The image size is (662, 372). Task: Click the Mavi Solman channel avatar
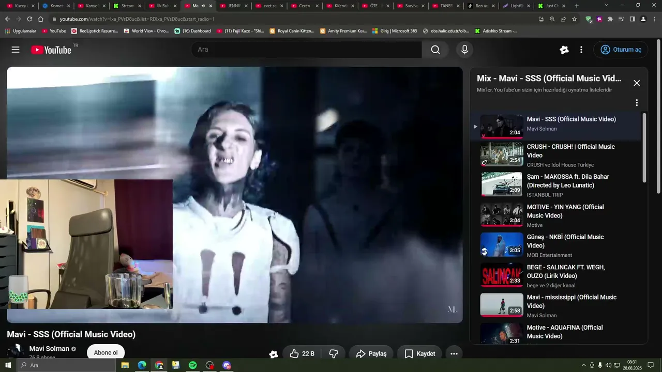(x=16, y=351)
